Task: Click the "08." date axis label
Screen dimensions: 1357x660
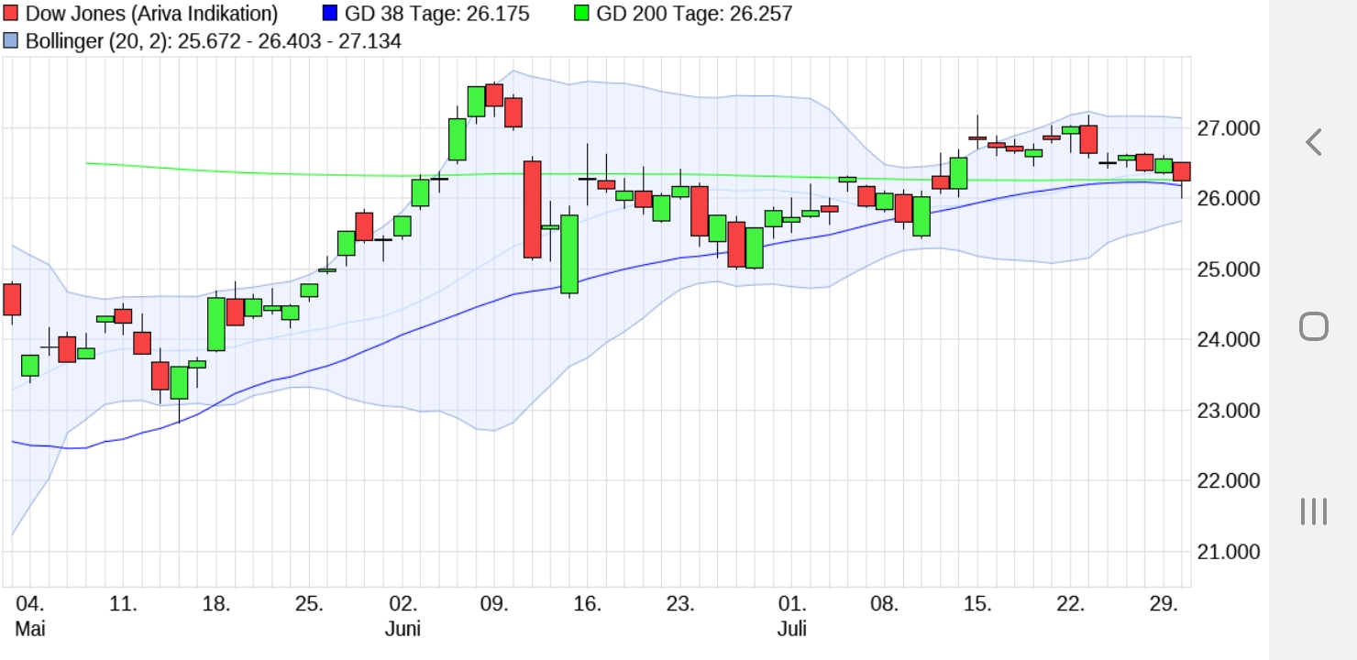Action: (x=884, y=604)
